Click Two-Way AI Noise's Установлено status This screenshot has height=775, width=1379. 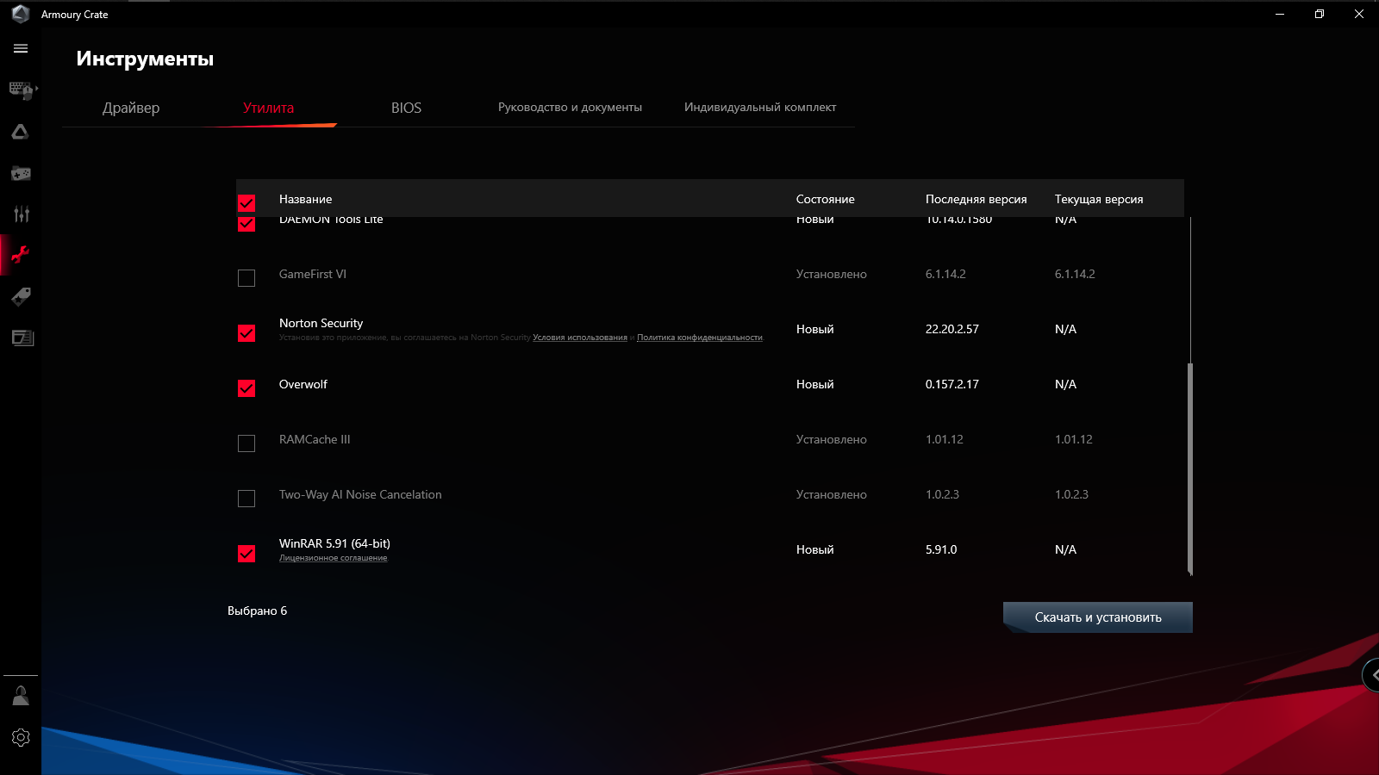[x=832, y=494]
